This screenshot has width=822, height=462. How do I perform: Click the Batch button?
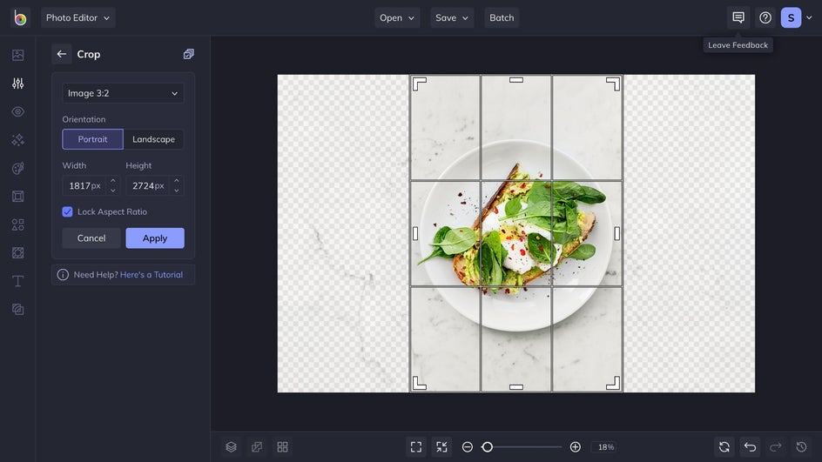(x=502, y=17)
